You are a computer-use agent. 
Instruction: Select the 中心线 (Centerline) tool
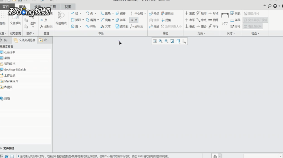click(x=136, y=13)
